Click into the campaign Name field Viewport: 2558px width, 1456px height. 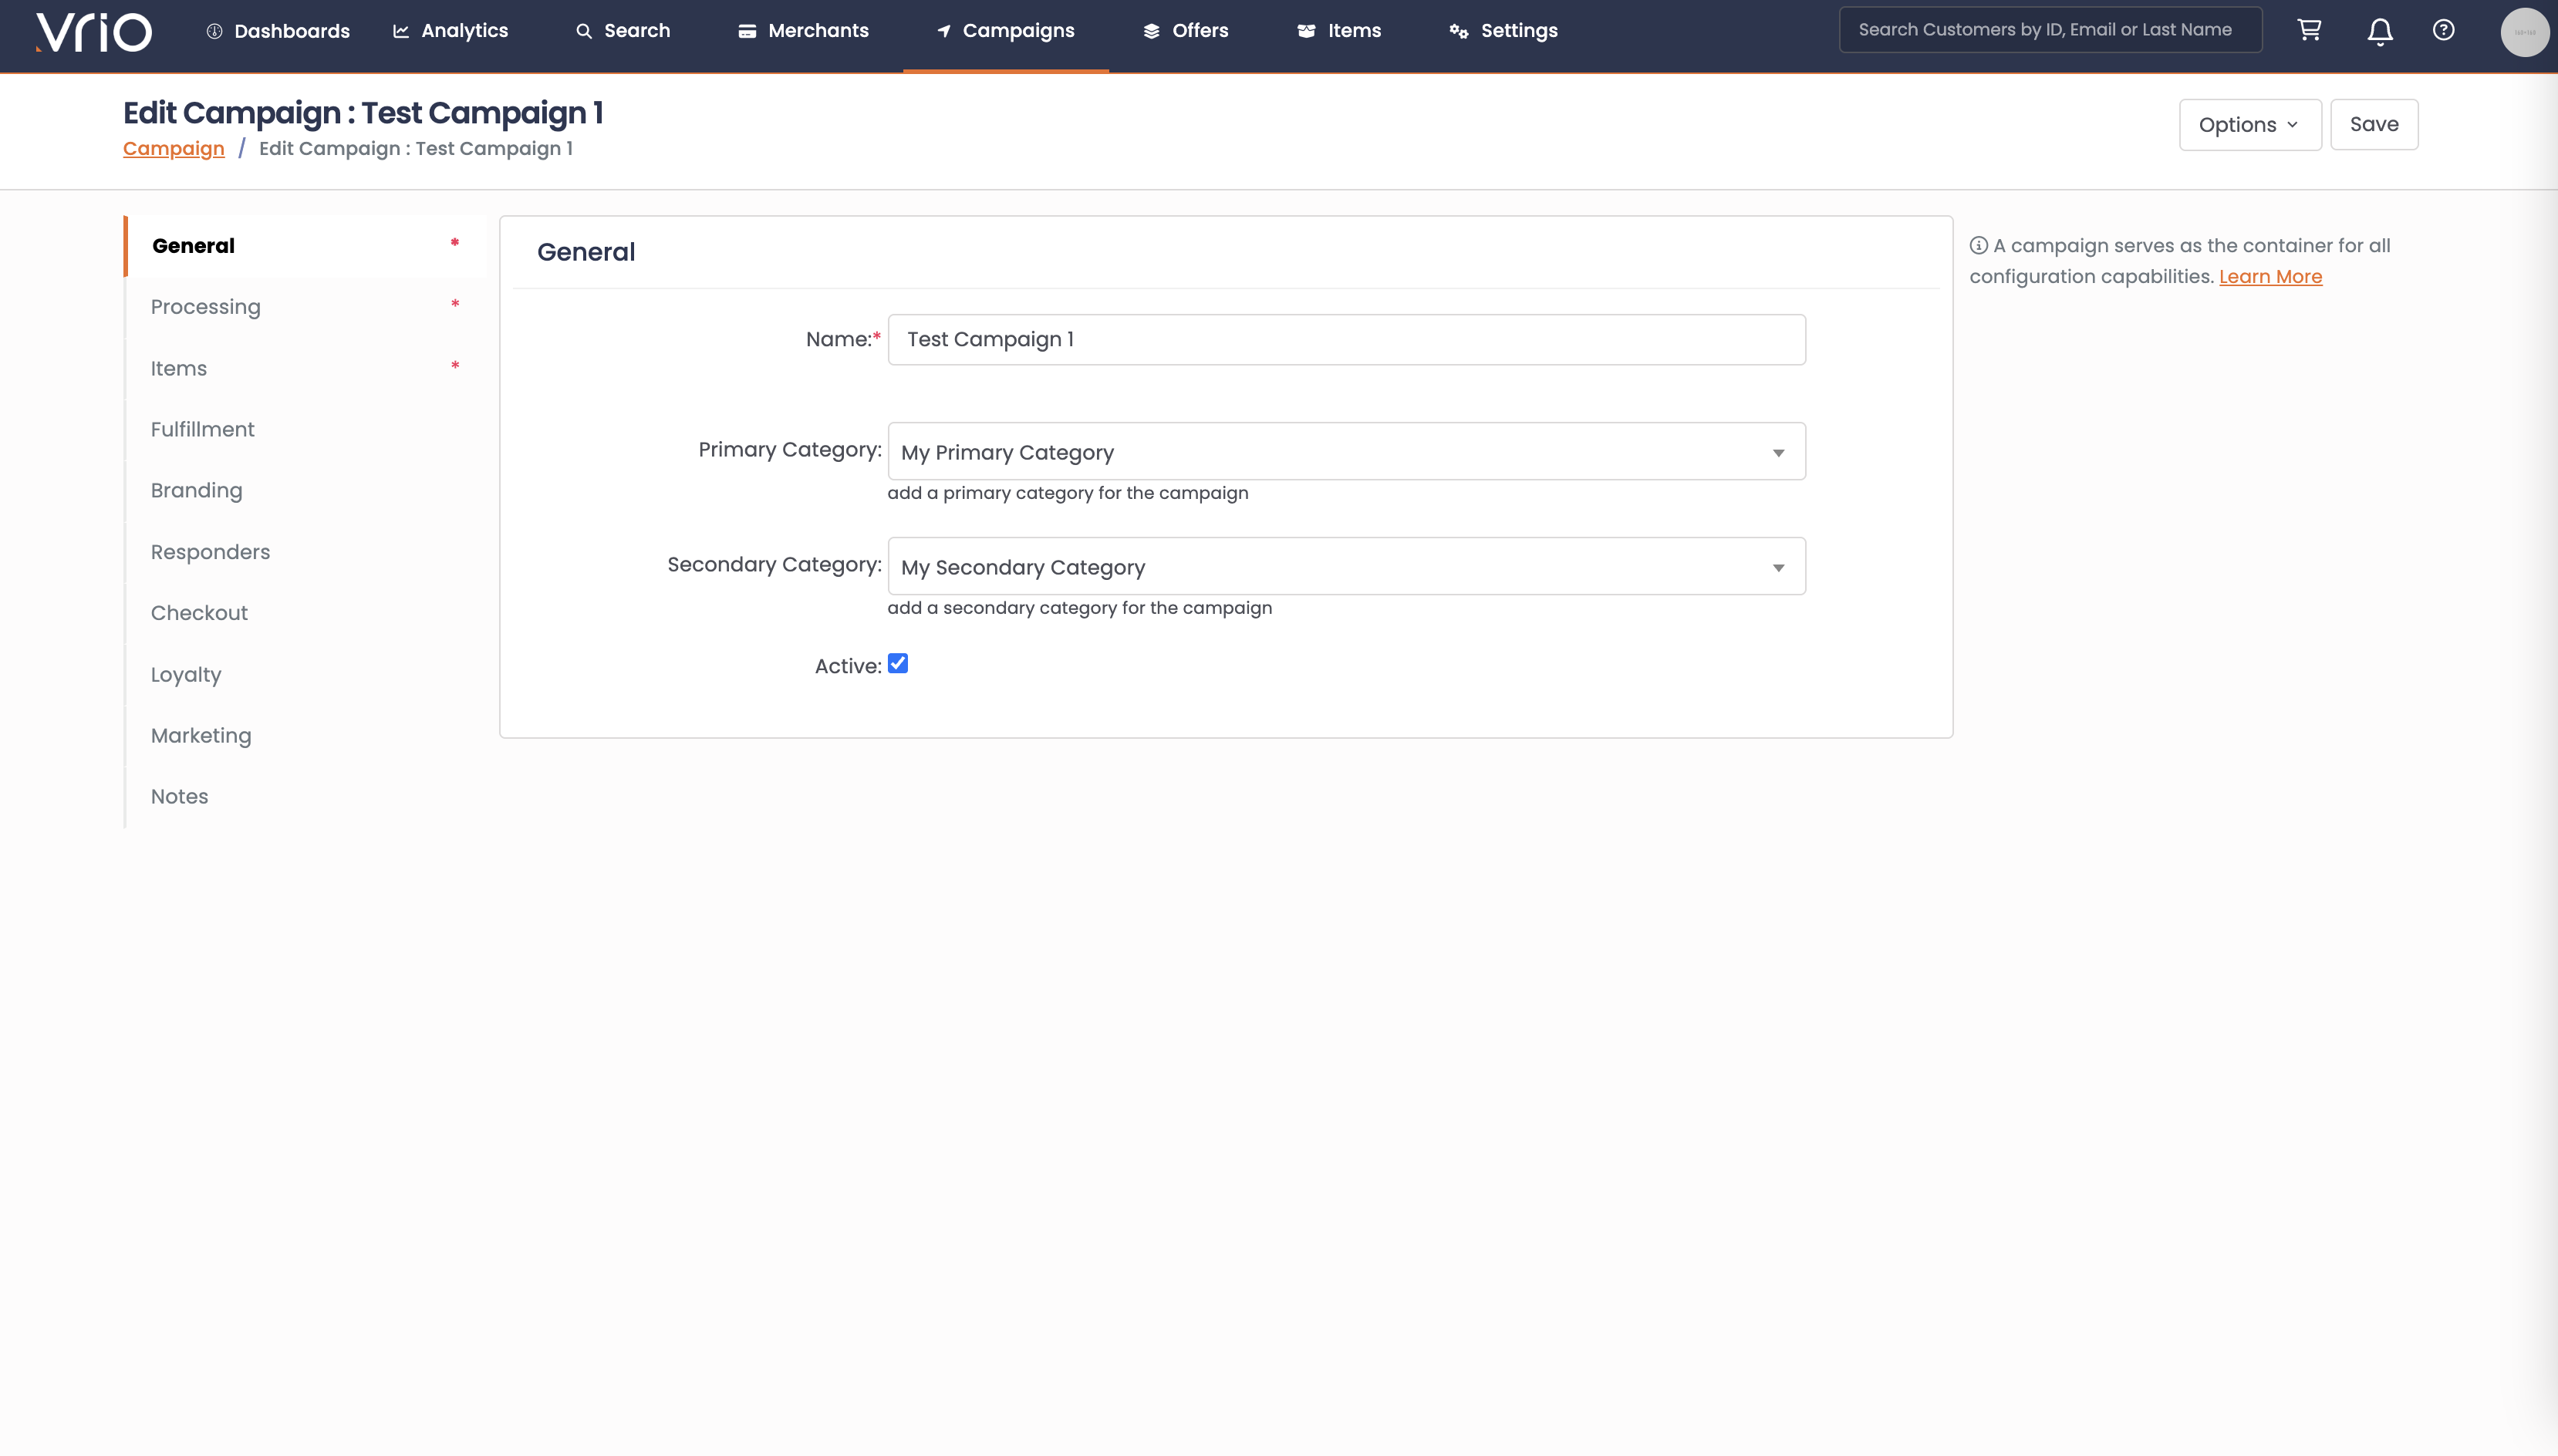(x=1346, y=340)
